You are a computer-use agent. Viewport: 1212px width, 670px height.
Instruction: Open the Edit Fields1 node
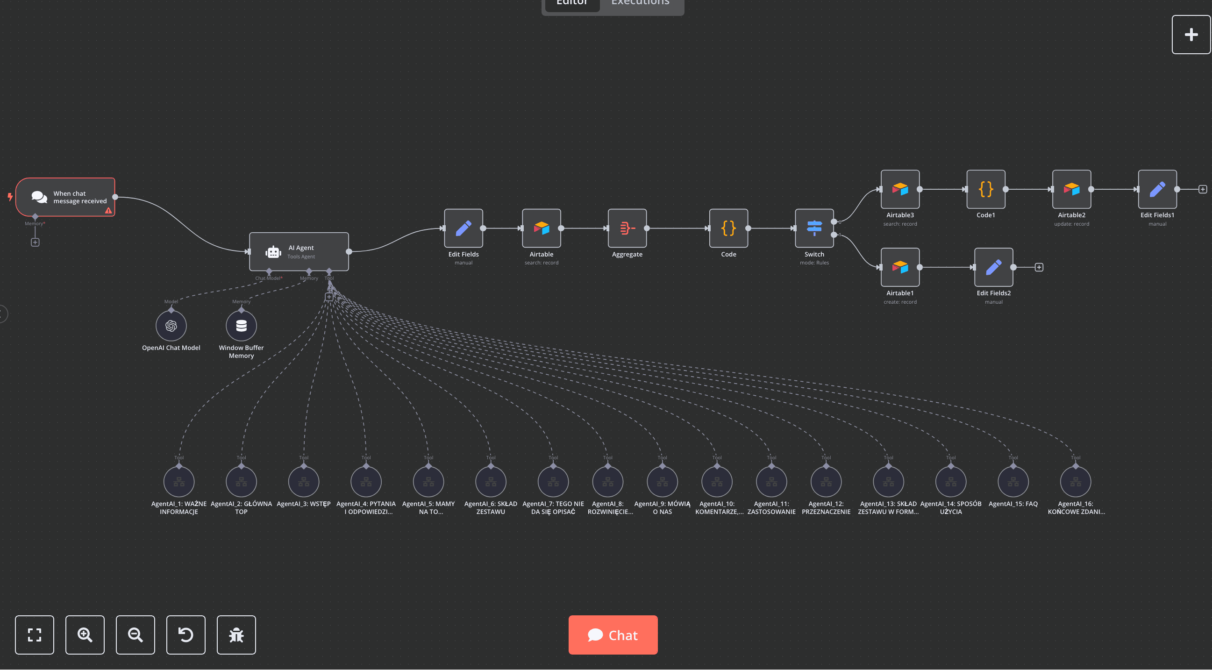[1157, 189]
